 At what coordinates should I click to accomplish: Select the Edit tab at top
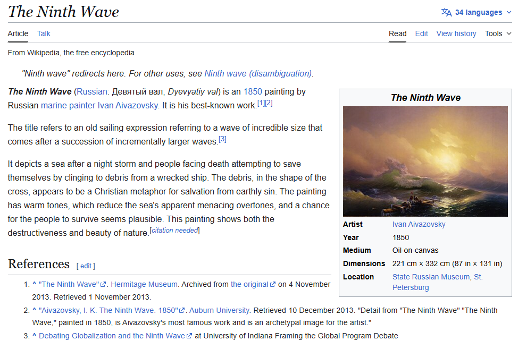tap(421, 33)
